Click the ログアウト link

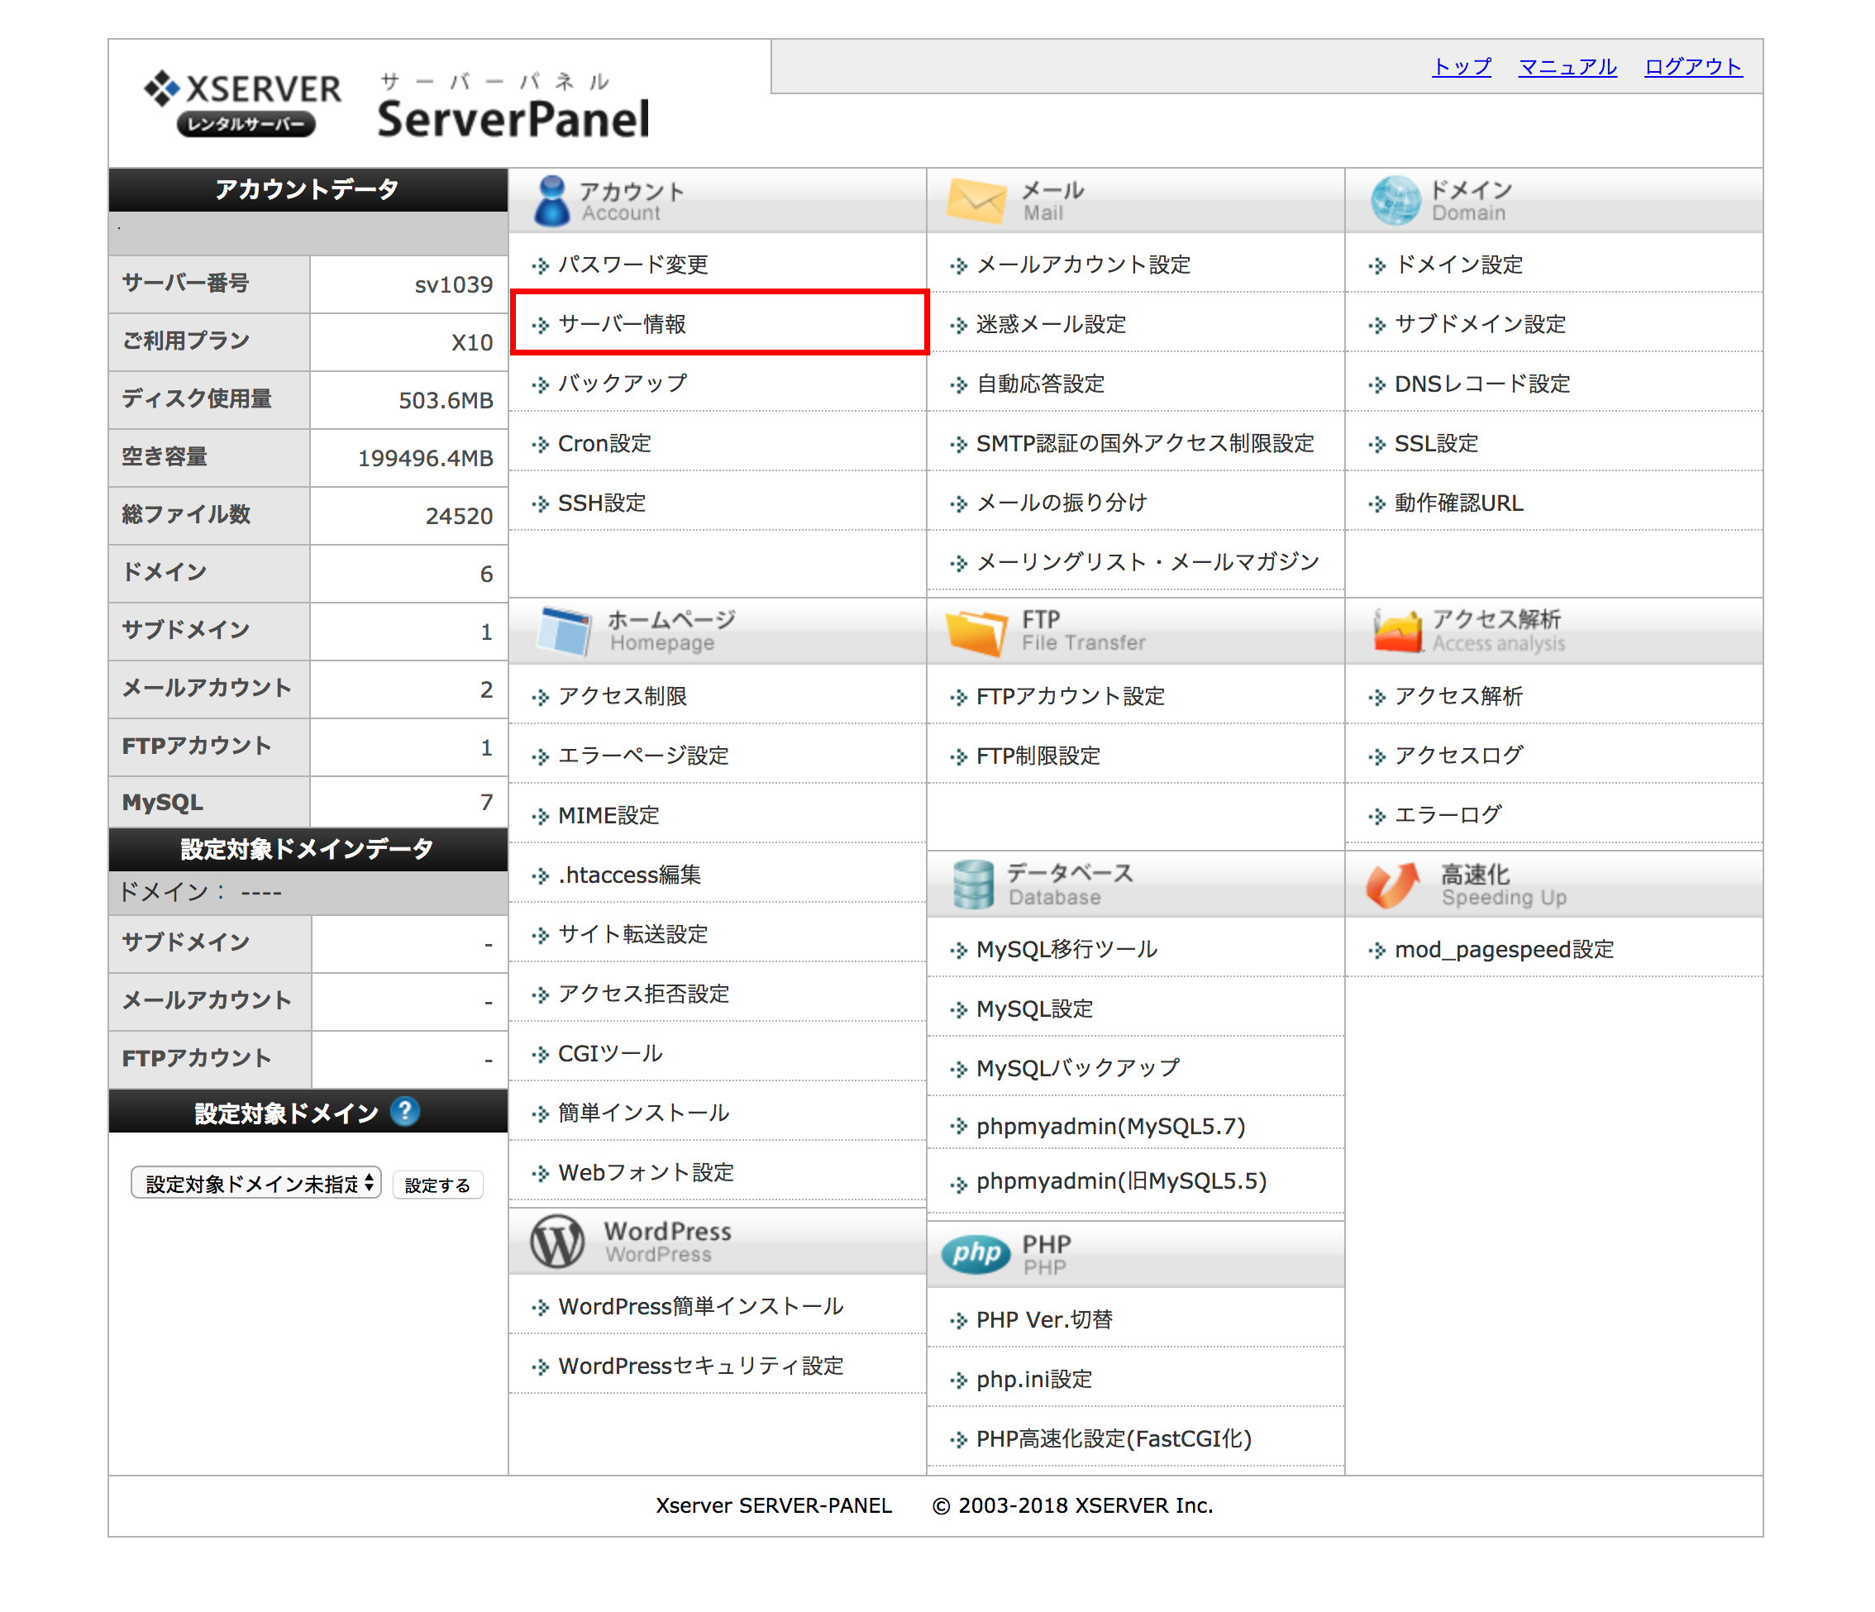[x=1693, y=66]
